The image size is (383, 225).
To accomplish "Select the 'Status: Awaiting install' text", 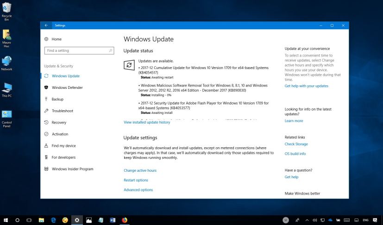I will click(x=157, y=113).
